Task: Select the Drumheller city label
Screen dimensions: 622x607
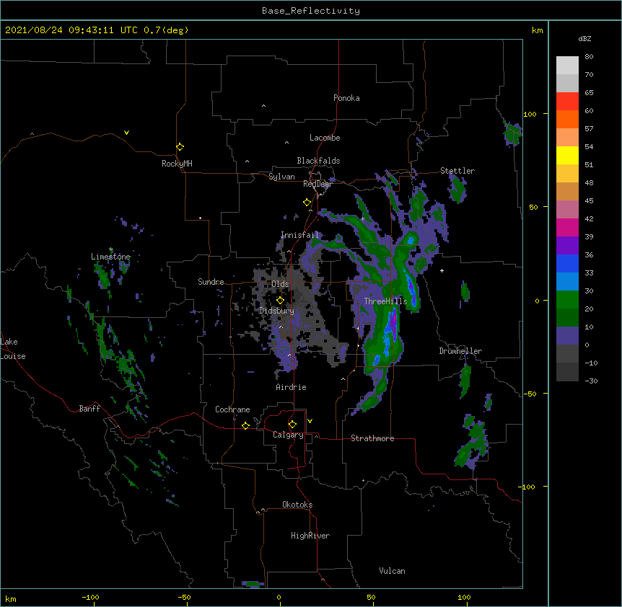Action: [460, 351]
